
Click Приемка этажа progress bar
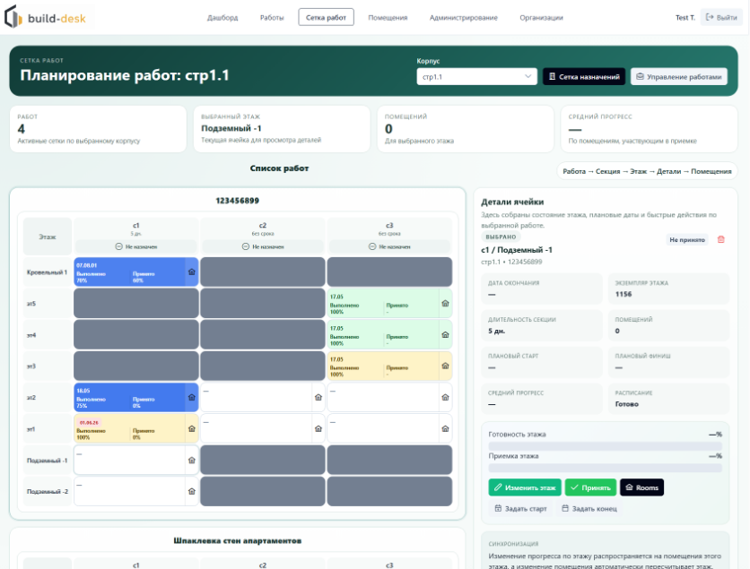click(605, 468)
